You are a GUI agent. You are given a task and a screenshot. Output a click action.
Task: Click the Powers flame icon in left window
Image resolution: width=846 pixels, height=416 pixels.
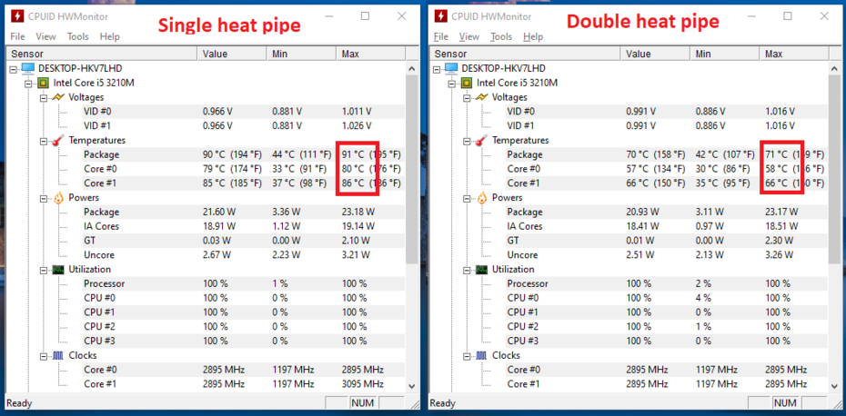58,198
